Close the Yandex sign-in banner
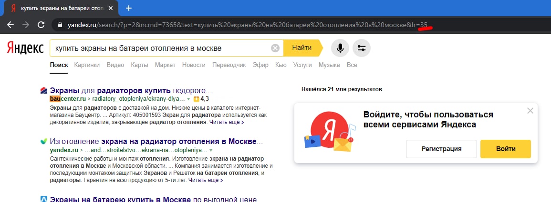Image resolution: width=551 pixels, height=202 pixels. click(x=530, y=111)
